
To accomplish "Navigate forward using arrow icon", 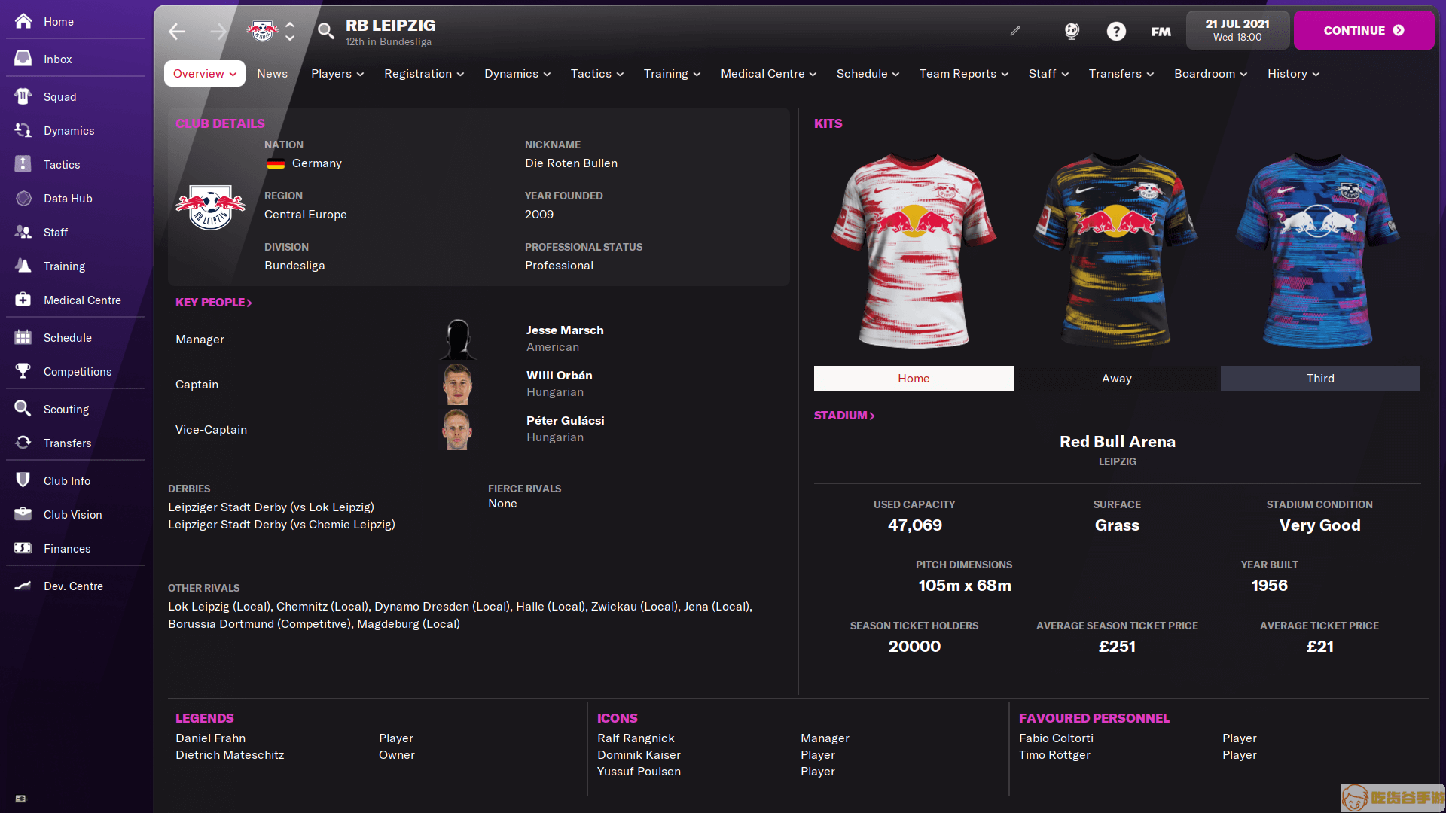I will [x=218, y=30].
